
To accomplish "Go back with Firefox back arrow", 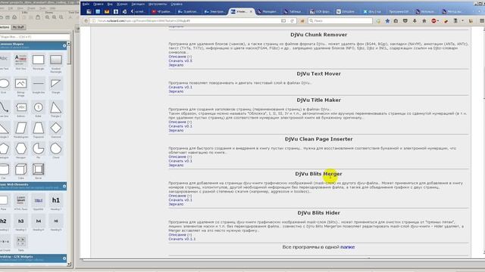I will pos(86,20).
